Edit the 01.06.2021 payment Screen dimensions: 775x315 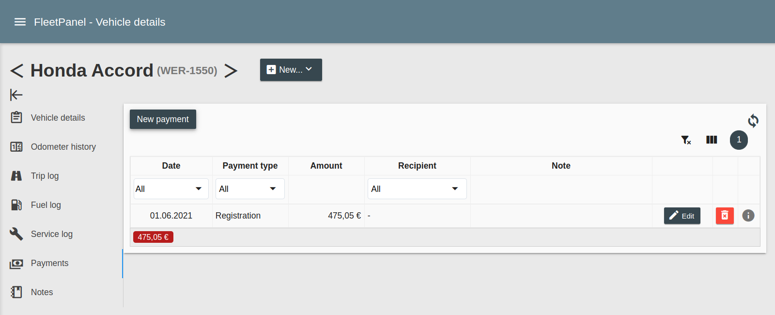tap(682, 216)
